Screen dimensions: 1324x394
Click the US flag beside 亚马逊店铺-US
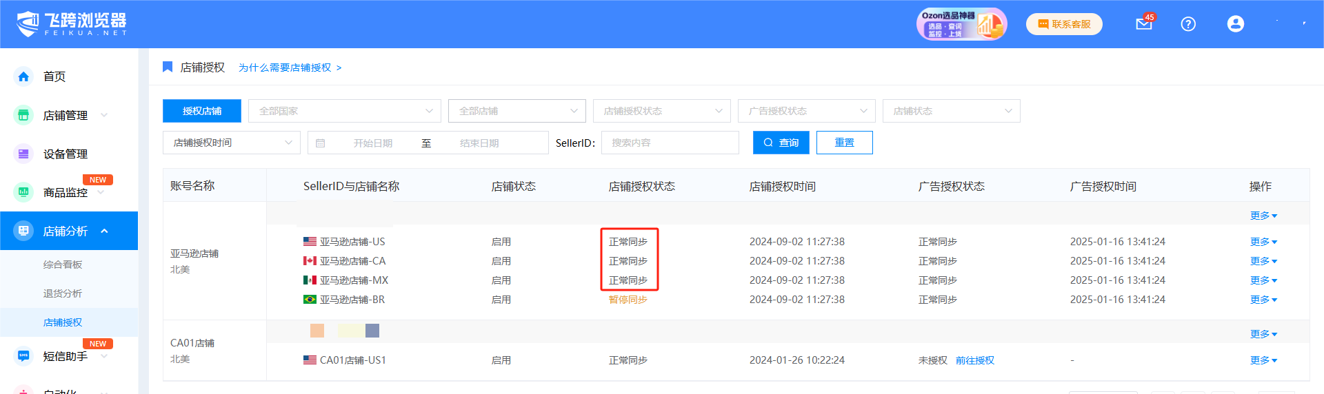pos(310,242)
